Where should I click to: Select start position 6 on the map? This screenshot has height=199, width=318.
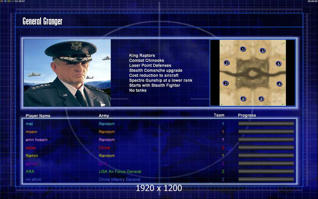pos(261,99)
